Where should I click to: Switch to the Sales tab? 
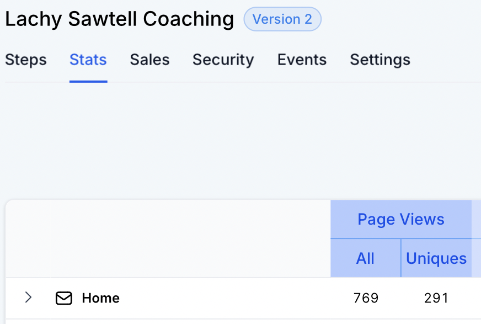pyautogui.click(x=149, y=60)
